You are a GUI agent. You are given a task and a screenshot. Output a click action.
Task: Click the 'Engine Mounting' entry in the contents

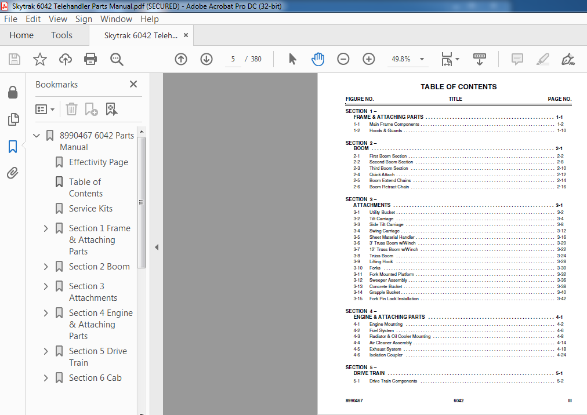tap(386, 324)
